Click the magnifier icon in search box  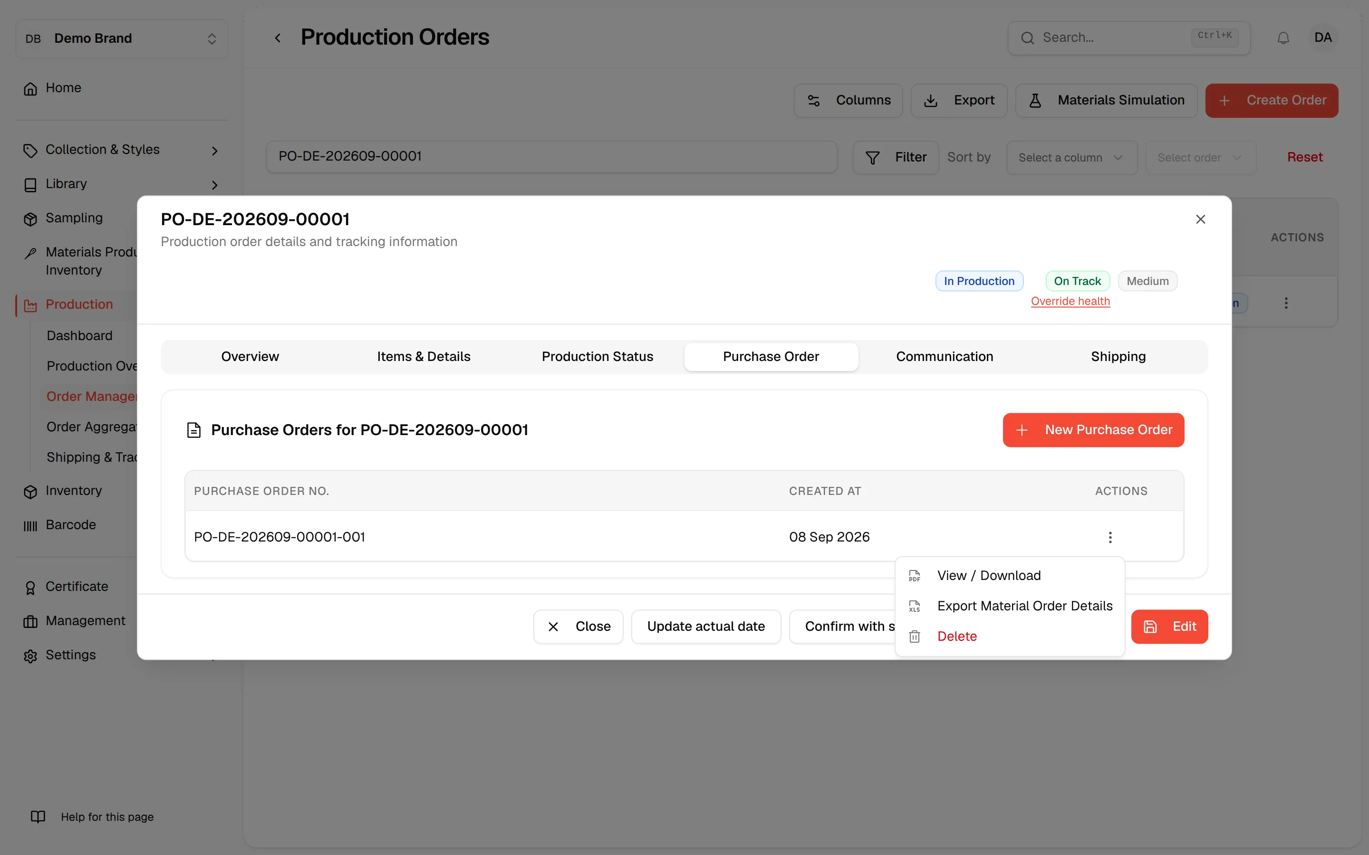[x=1027, y=38]
